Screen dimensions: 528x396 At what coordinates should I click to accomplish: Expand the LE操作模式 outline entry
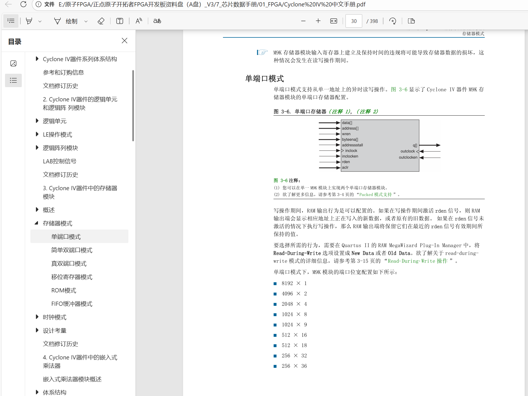point(37,134)
